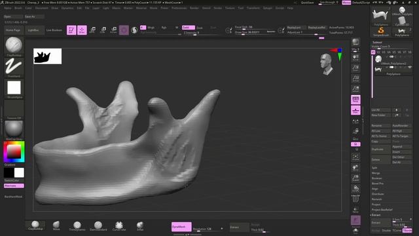The width and height of the screenshot is (419, 236).
Task: Select the Move brush in bottom shelf
Action: [56, 226]
